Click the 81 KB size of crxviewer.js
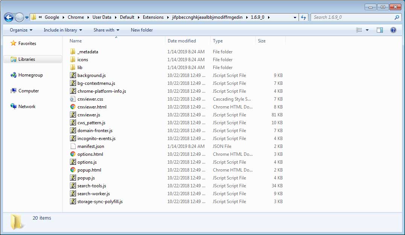This screenshot has height=235, width=405. tap(277, 115)
